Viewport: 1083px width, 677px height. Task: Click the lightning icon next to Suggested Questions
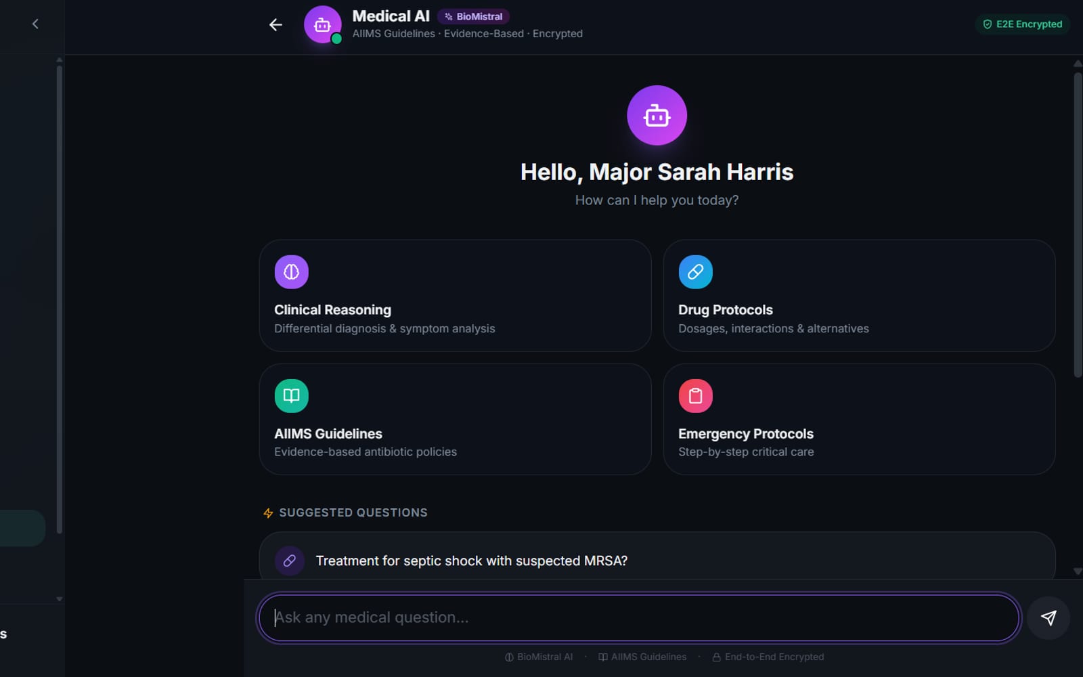(268, 513)
